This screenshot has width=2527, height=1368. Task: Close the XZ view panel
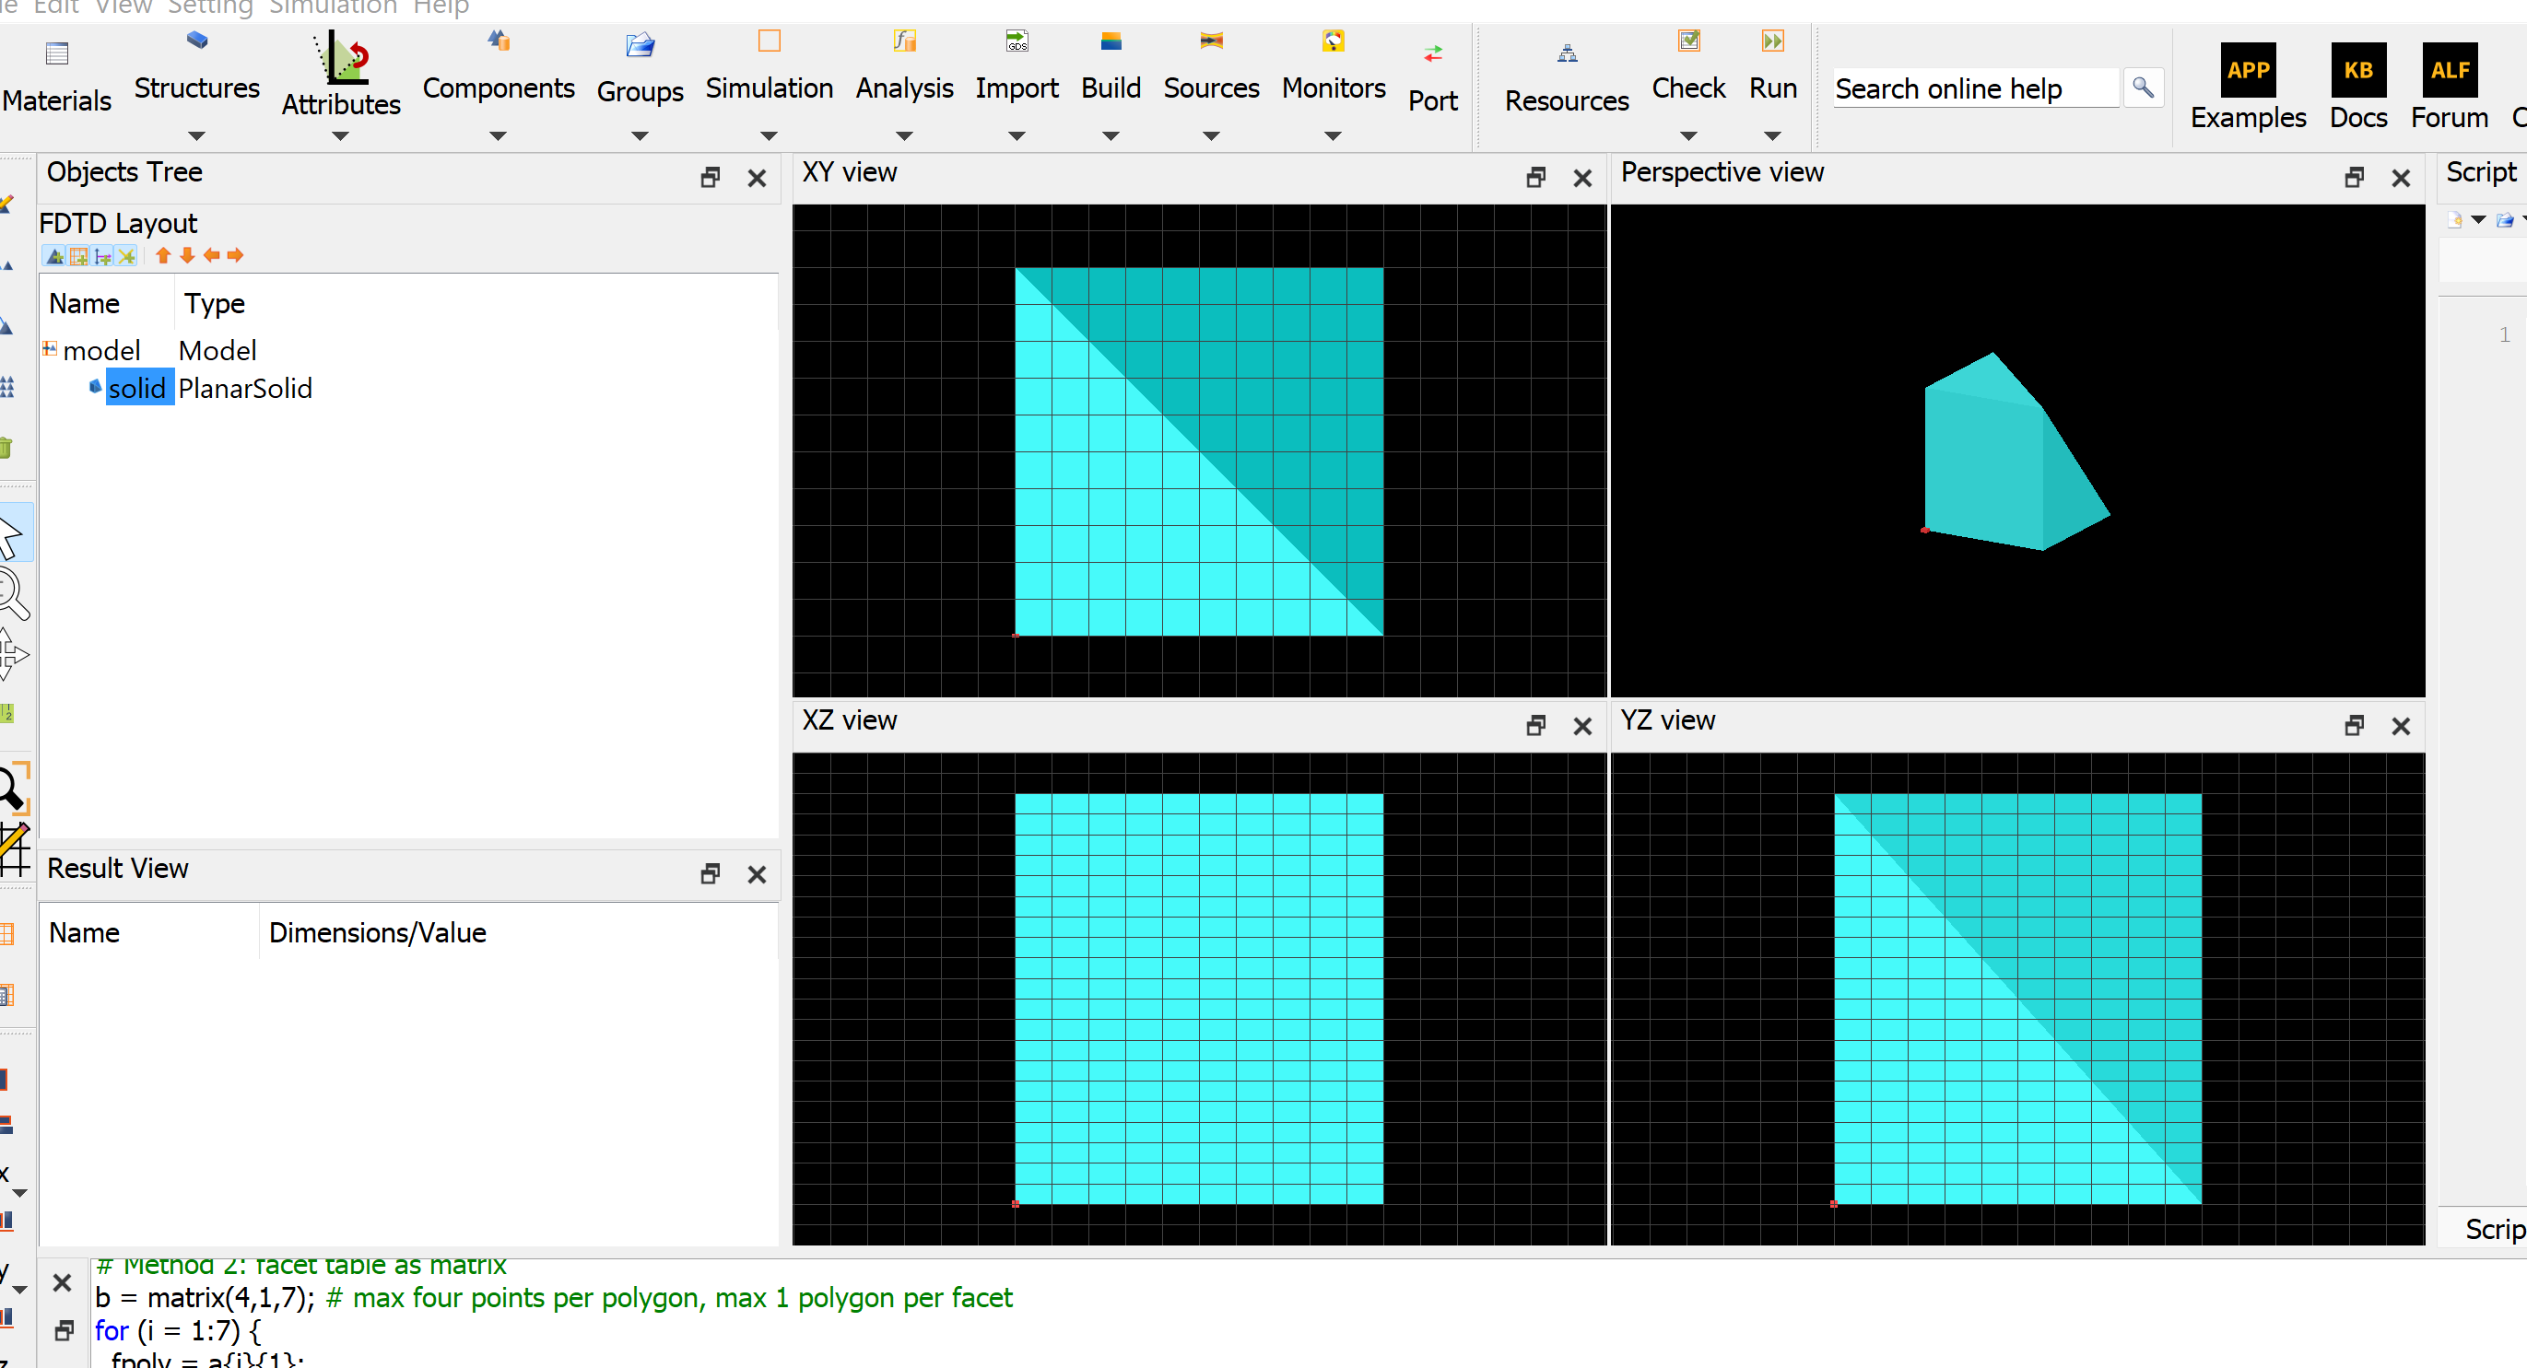pos(1582,726)
